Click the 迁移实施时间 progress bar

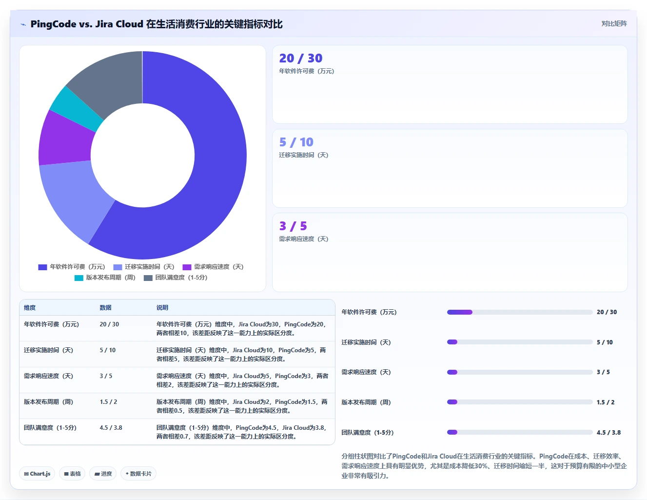520,342
